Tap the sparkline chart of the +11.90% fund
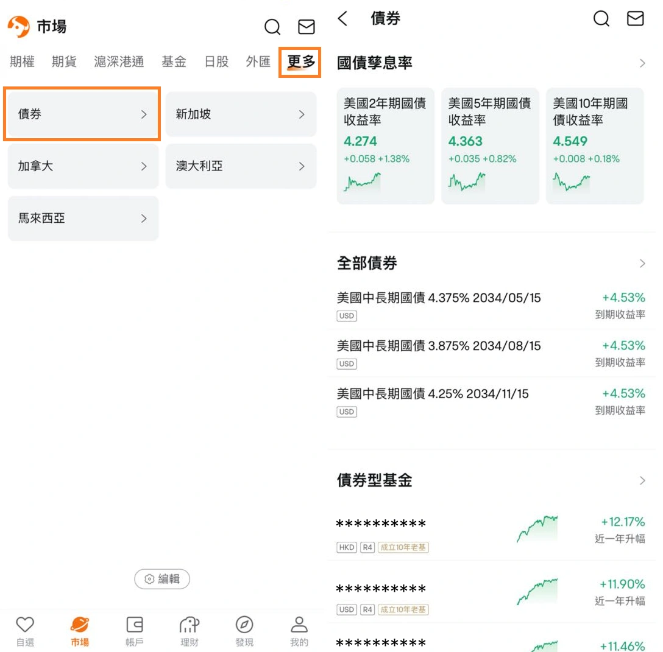Screen dimensions: 663x652 pos(537,591)
